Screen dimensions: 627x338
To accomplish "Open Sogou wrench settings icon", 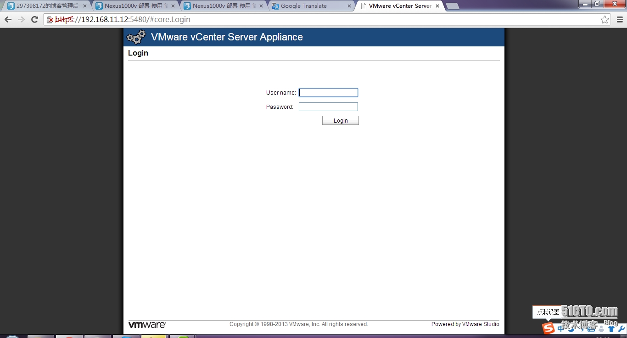I will [621, 329].
